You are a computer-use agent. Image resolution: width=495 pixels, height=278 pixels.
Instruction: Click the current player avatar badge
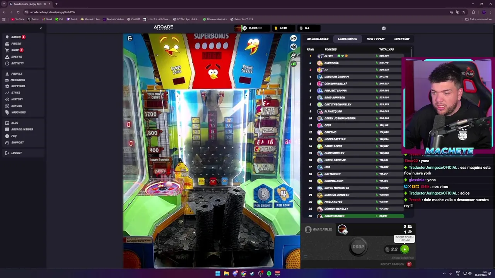pos(342,229)
